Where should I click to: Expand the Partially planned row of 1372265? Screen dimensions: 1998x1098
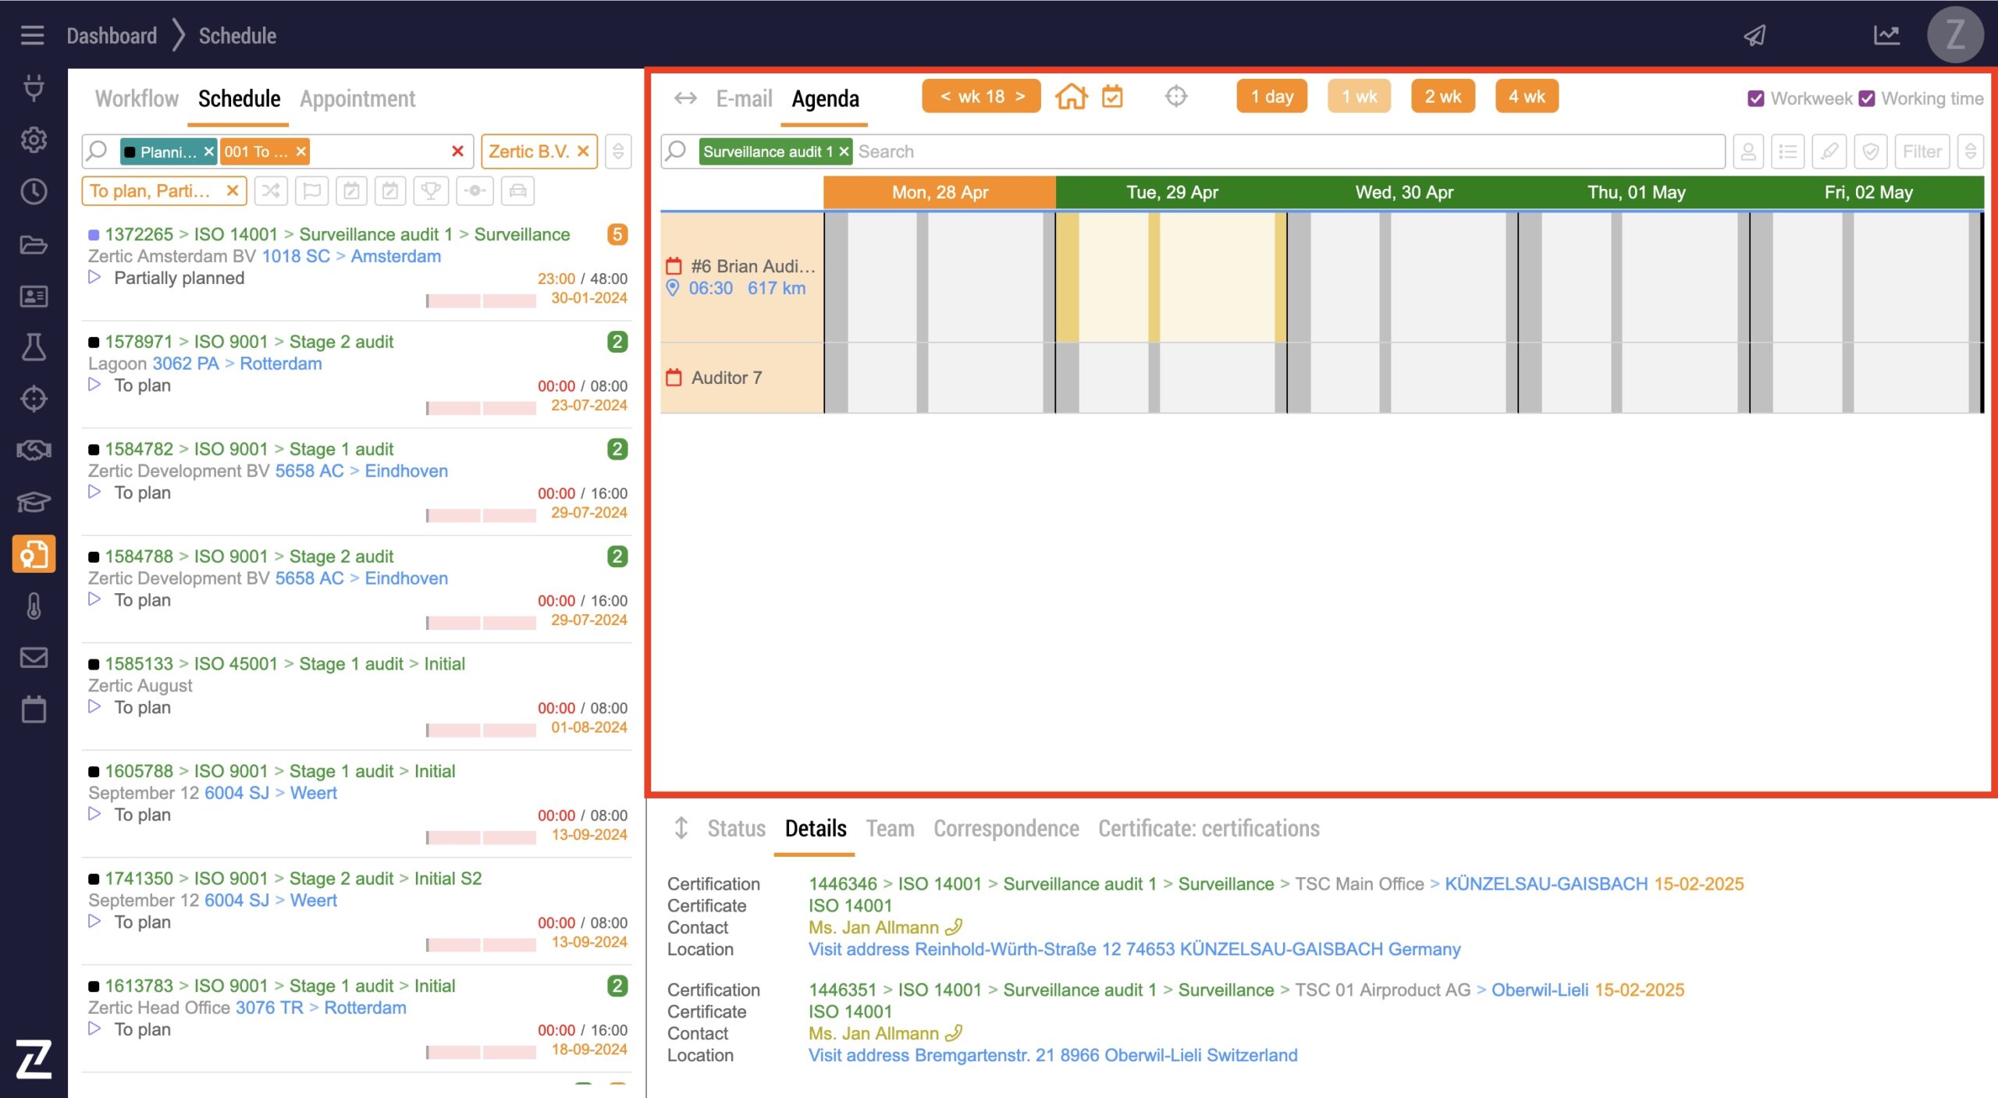(94, 278)
